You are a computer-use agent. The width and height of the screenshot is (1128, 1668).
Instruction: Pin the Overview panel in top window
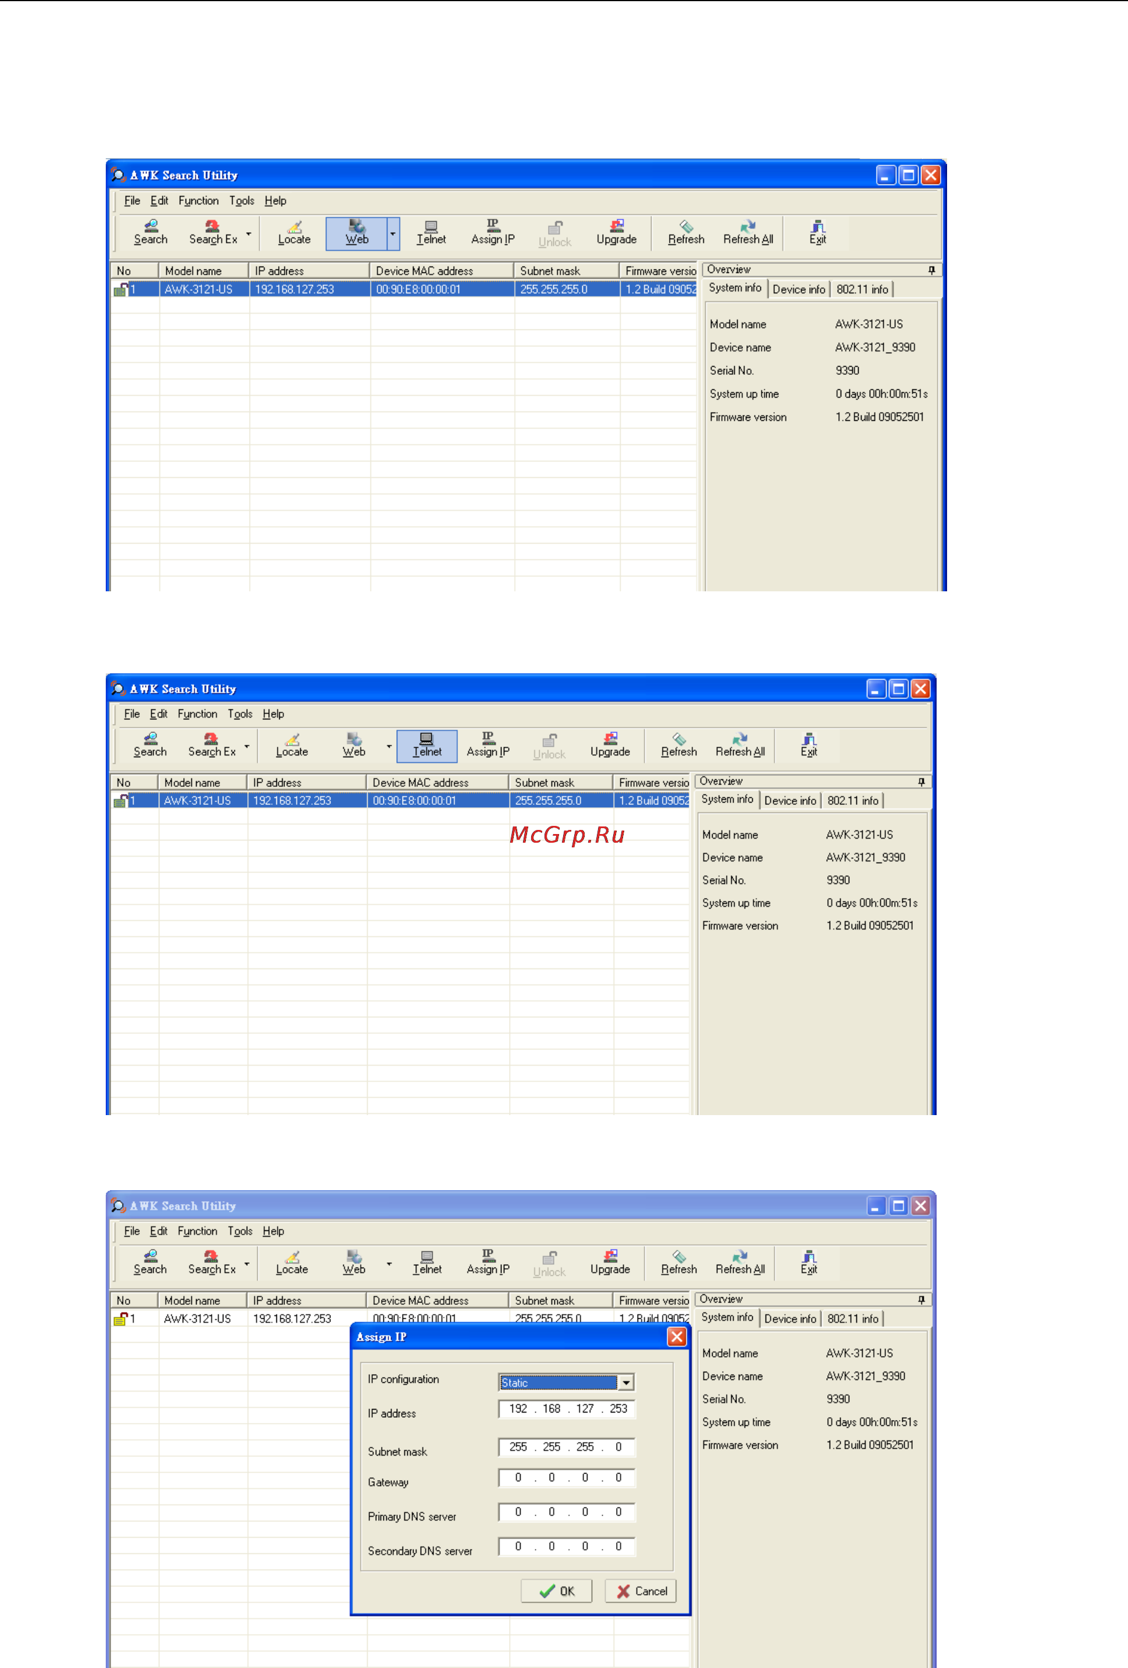[x=931, y=270]
